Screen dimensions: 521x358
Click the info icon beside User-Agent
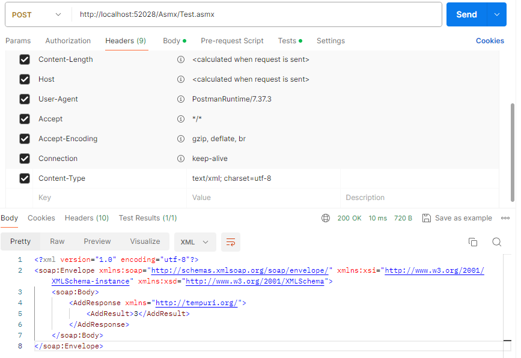[180, 99]
